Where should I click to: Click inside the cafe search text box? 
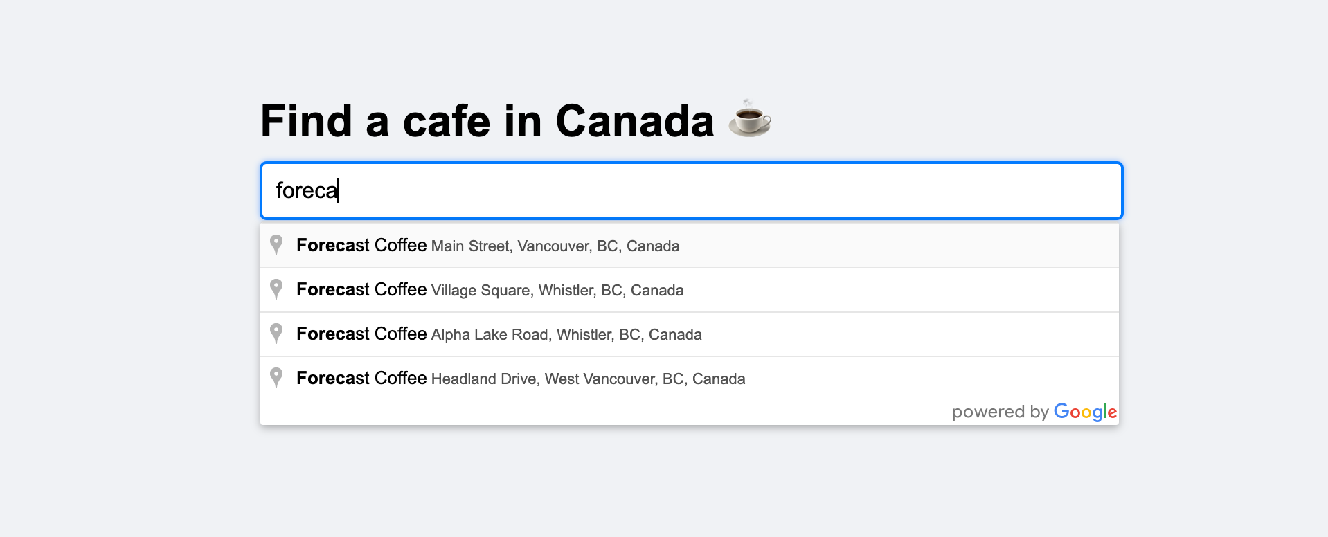tap(623, 190)
